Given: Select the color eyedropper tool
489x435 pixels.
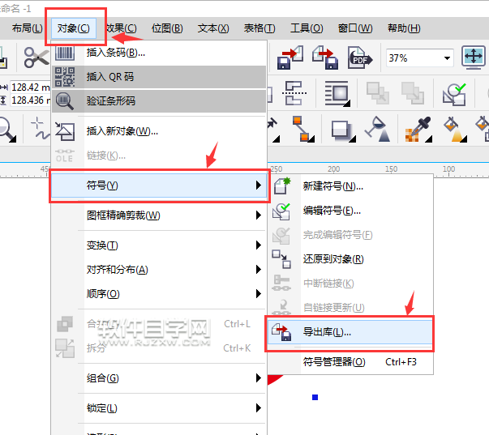Looking at the screenshot, I should coord(418,130).
